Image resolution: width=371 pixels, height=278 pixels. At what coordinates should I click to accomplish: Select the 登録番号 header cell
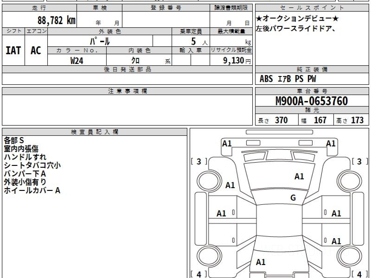[166, 8]
